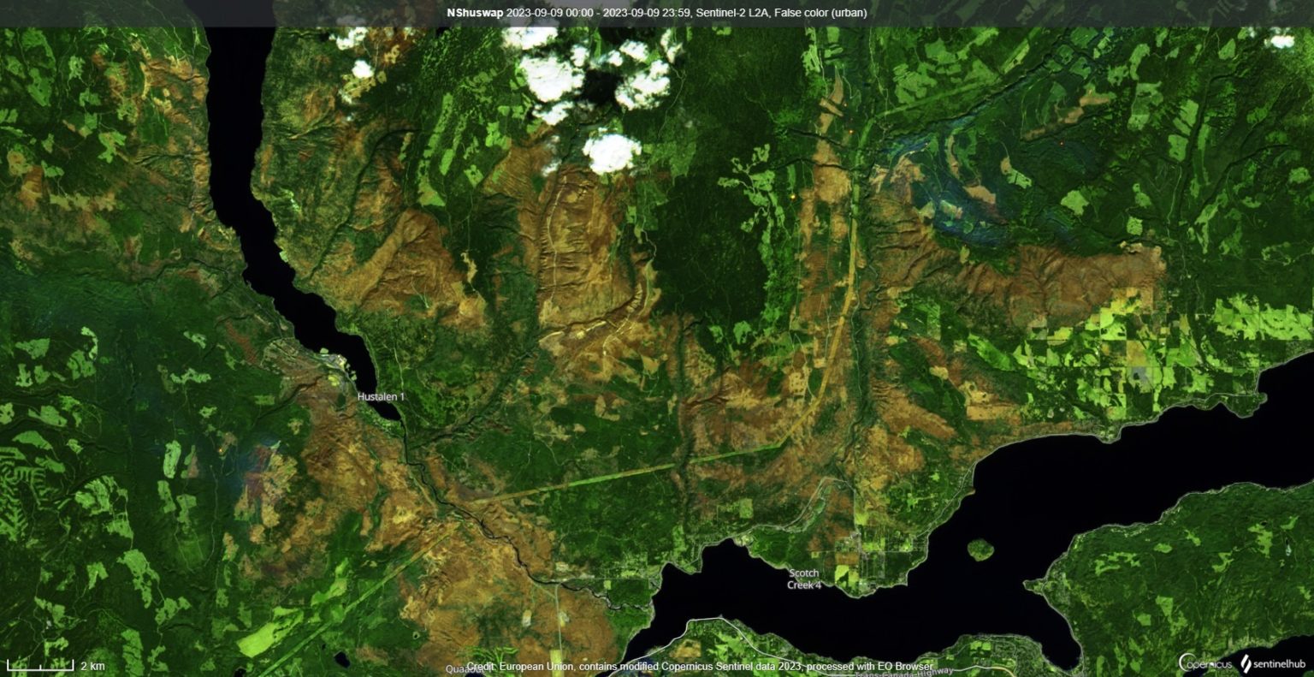The height and width of the screenshot is (677, 1314).
Task: Click the 2 km scale bar
Action: (40, 666)
